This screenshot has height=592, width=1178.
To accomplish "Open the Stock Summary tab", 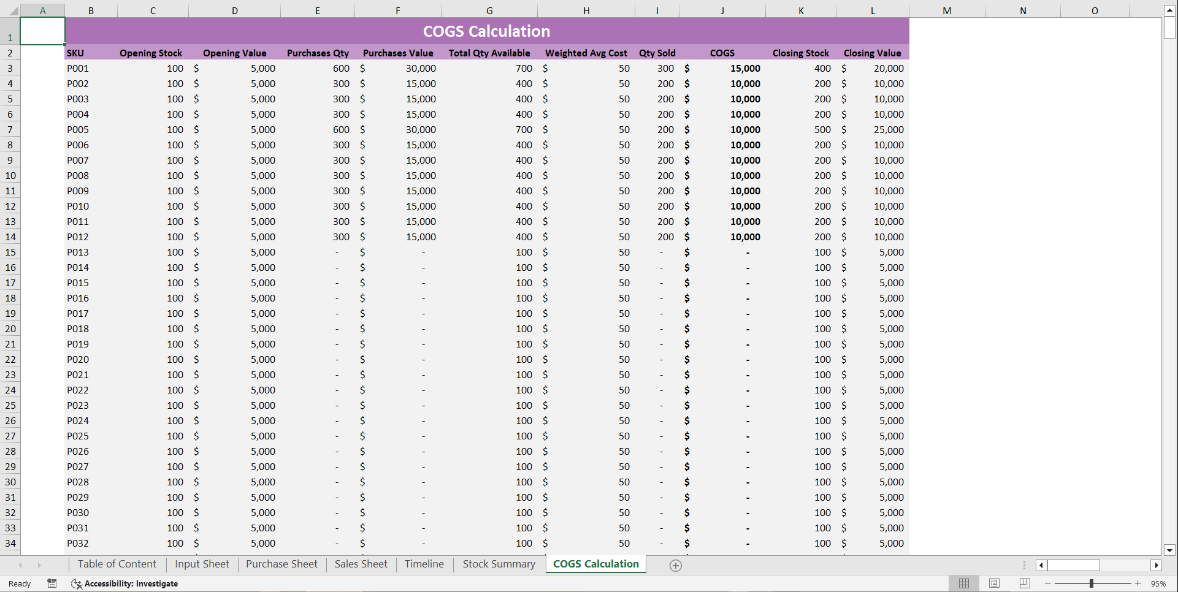I will [498, 564].
